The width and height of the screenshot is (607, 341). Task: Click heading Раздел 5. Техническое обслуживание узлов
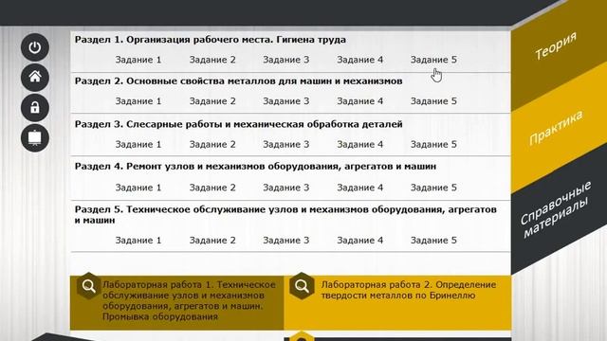click(x=285, y=215)
